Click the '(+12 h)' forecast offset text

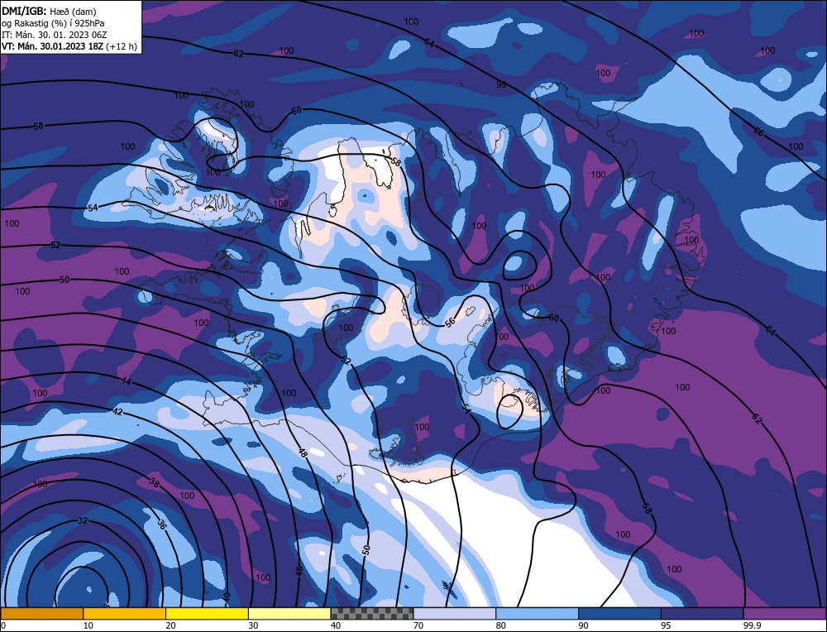[121, 46]
